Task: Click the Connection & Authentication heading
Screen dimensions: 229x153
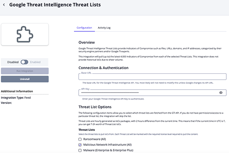Action: (x=103, y=68)
